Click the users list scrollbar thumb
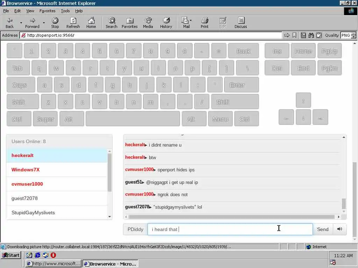Viewport: 358px width, 268px height. 109,172
